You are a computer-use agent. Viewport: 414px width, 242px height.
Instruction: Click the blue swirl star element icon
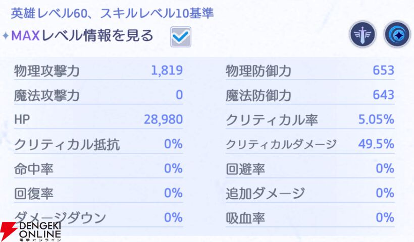pos(397,34)
